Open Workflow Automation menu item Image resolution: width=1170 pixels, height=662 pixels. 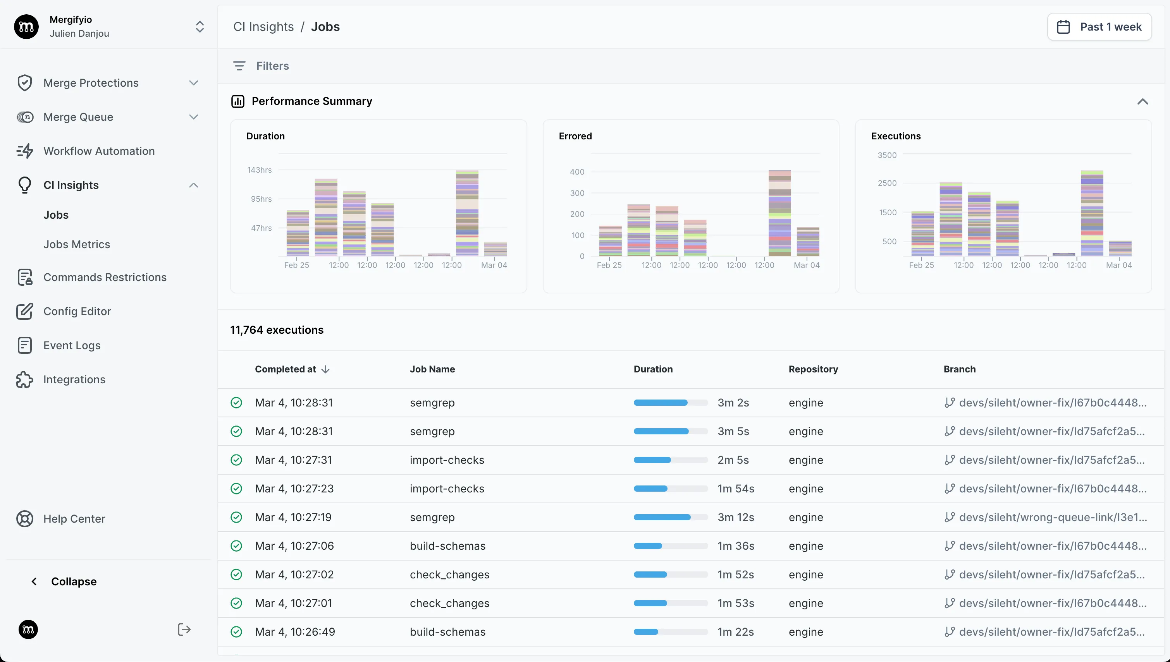pos(99,151)
